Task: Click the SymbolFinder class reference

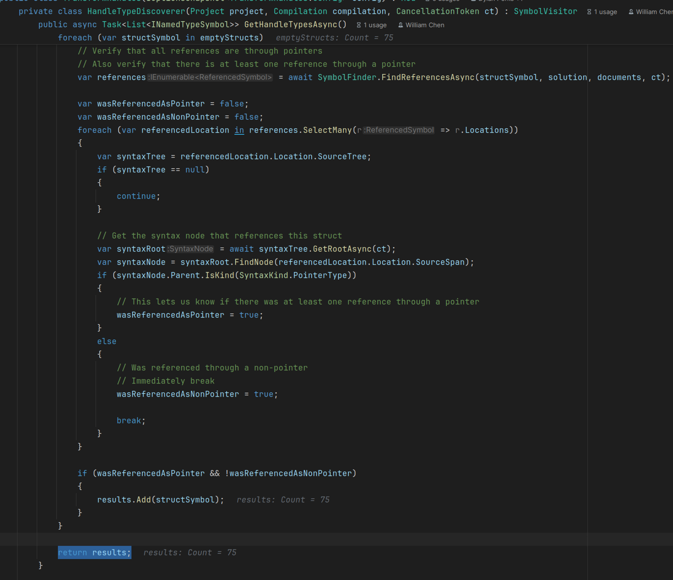Action: (347, 77)
